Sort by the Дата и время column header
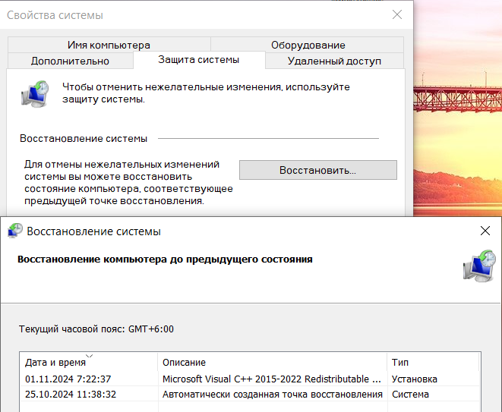Image resolution: width=502 pixels, height=412 pixels. 55,363
